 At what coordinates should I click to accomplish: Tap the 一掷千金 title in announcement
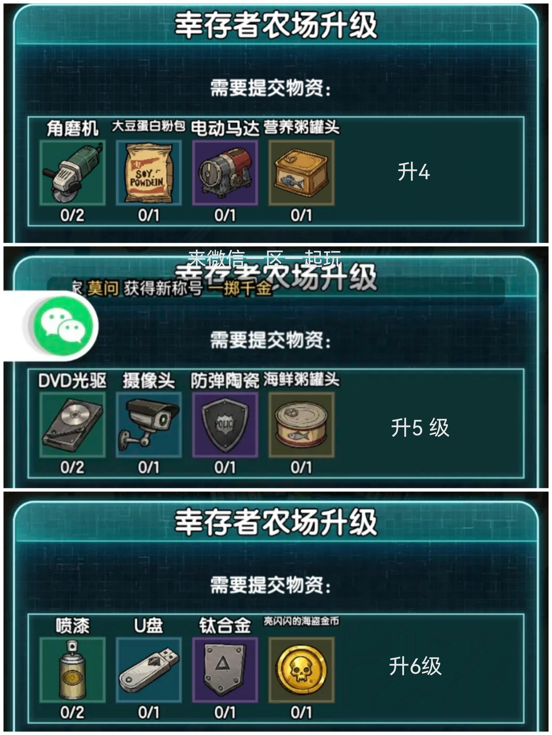(x=240, y=288)
